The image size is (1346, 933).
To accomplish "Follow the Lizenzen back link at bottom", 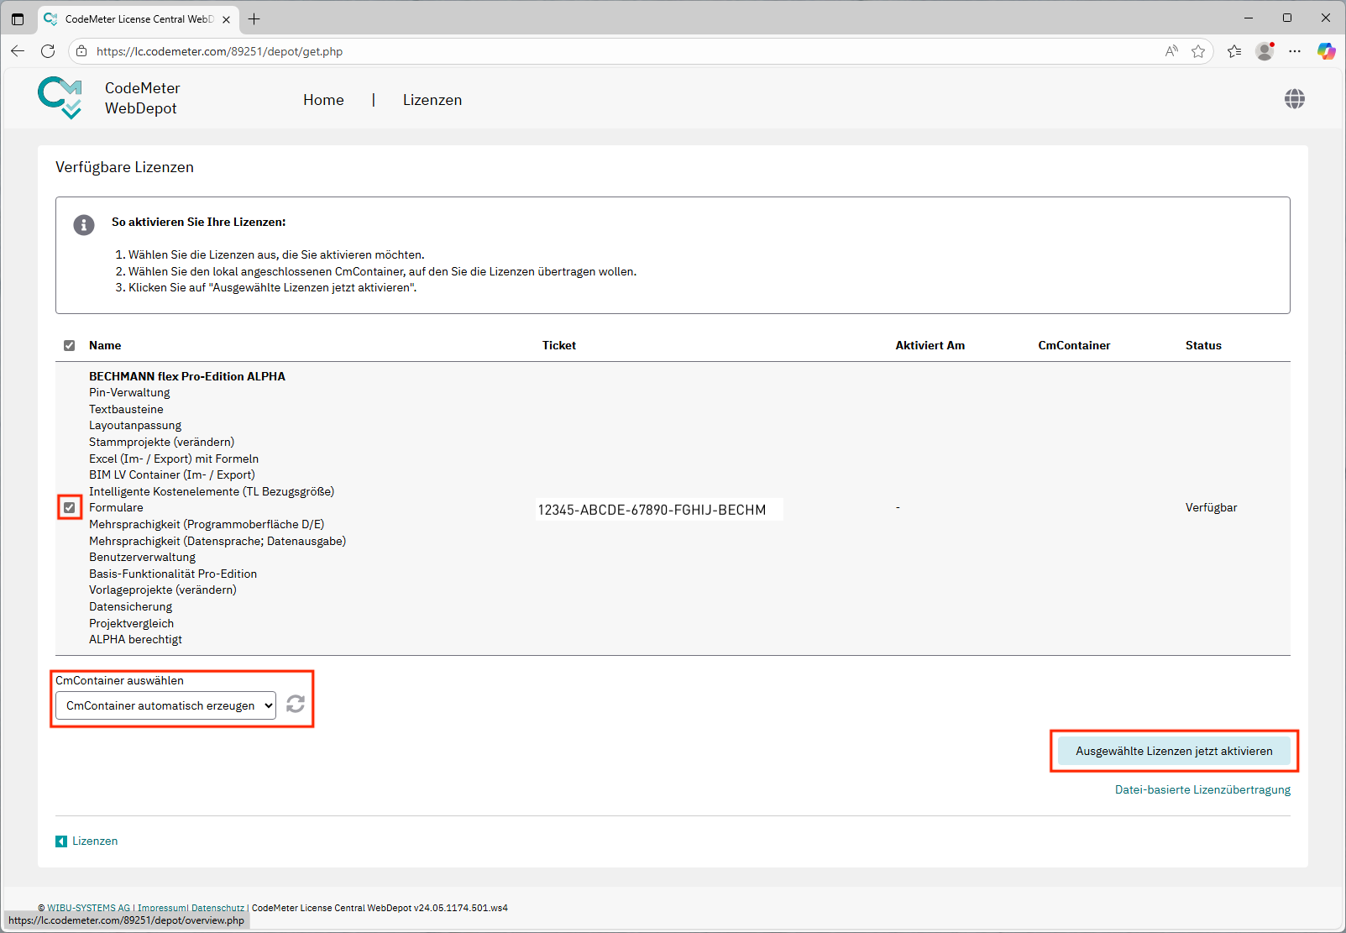I will pyautogui.click(x=94, y=841).
